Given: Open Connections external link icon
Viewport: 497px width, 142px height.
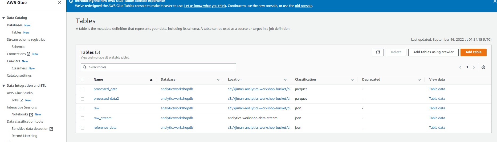Looking at the screenshot, I should tap(28, 54).
